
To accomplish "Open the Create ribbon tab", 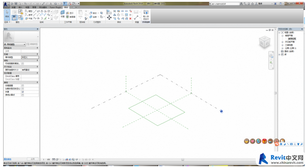I will pos(13,7).
